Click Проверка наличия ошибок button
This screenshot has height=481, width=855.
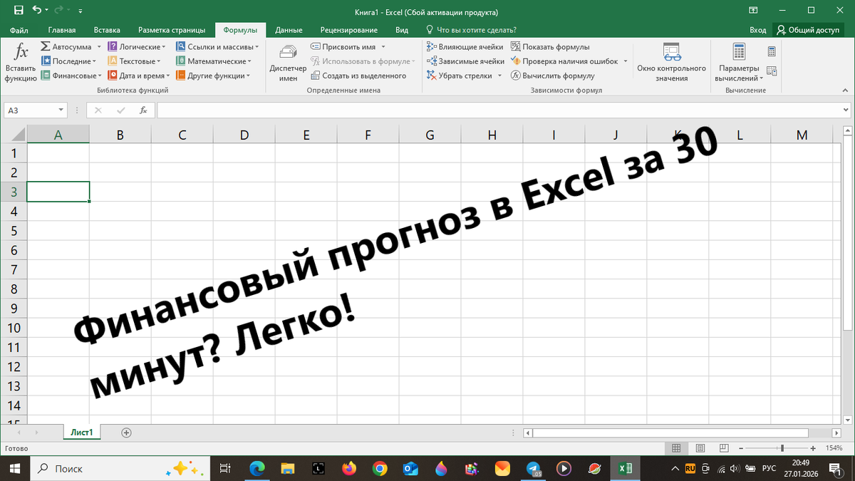(x=565, y=61)
